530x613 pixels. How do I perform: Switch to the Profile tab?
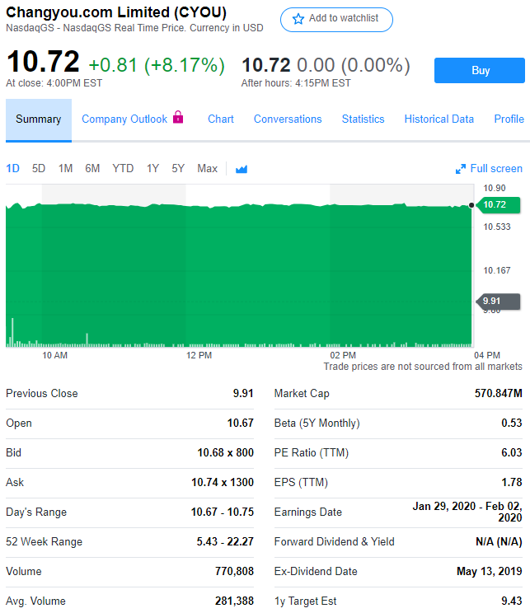pos(509,119)
